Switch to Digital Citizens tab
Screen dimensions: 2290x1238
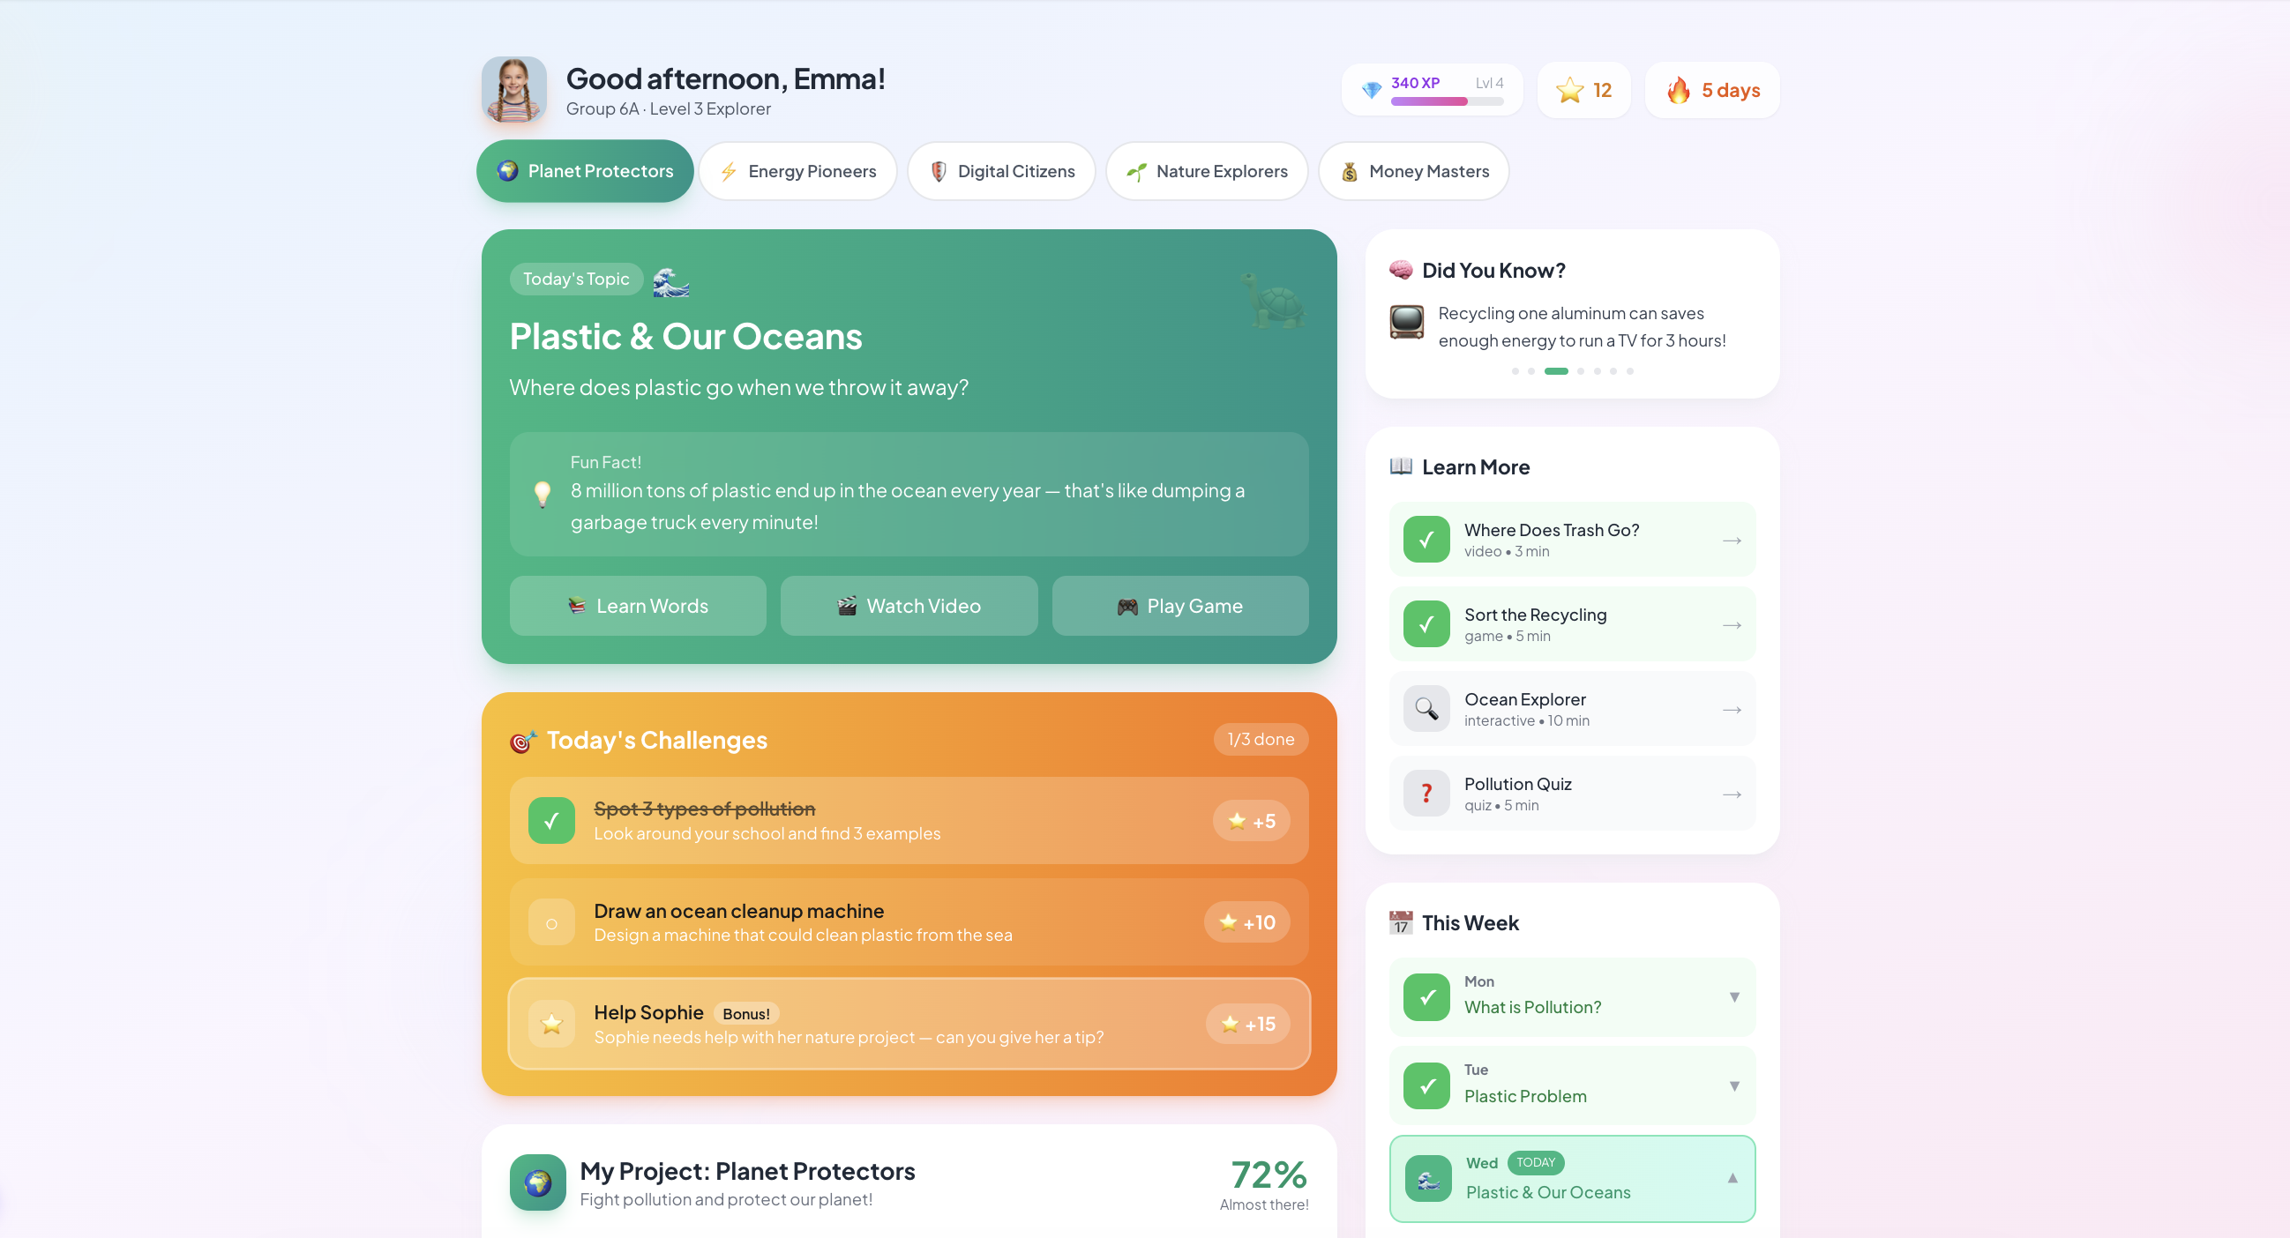tap(1001, 171)
